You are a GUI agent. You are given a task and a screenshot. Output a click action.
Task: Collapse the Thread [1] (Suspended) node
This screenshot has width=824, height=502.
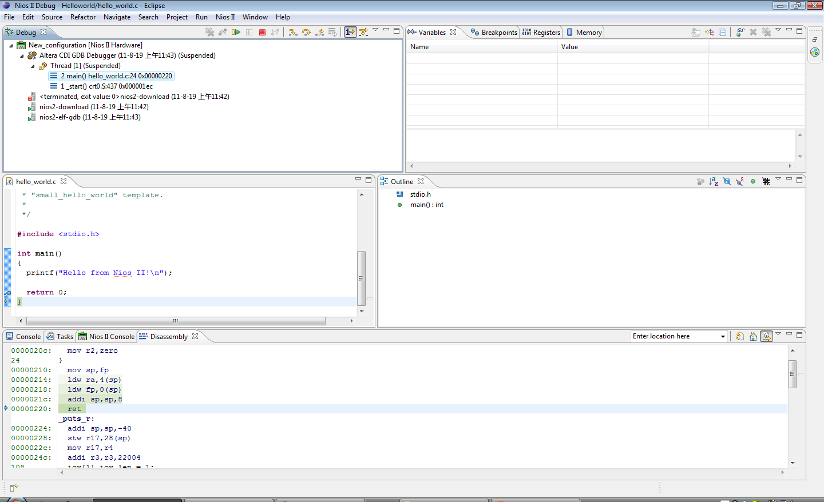point(33,66)
